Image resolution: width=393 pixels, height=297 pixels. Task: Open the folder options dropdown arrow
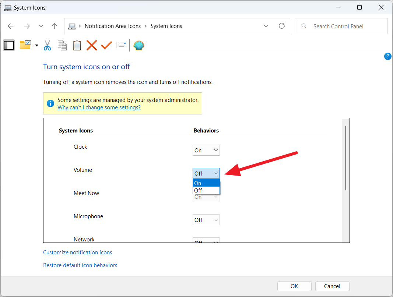[x=36, y=46]
